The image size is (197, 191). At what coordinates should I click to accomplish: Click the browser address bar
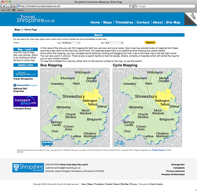tap(75, 6)
